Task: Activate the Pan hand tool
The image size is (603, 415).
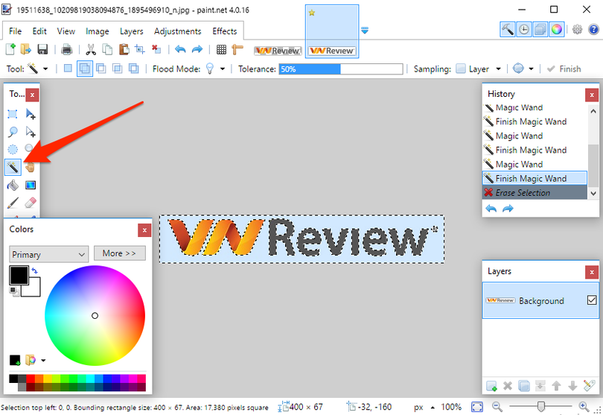Action: 31,166
